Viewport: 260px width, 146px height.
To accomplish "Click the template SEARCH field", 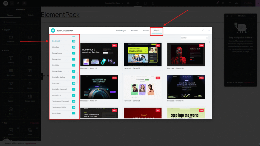I will [194, 38].
